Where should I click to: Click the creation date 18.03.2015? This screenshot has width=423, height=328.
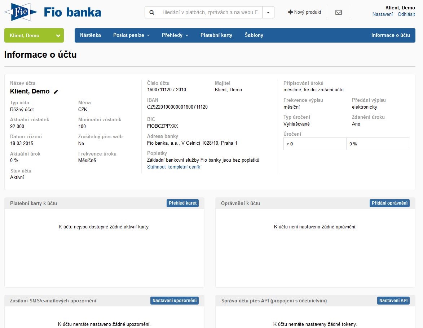pos(22,143)
